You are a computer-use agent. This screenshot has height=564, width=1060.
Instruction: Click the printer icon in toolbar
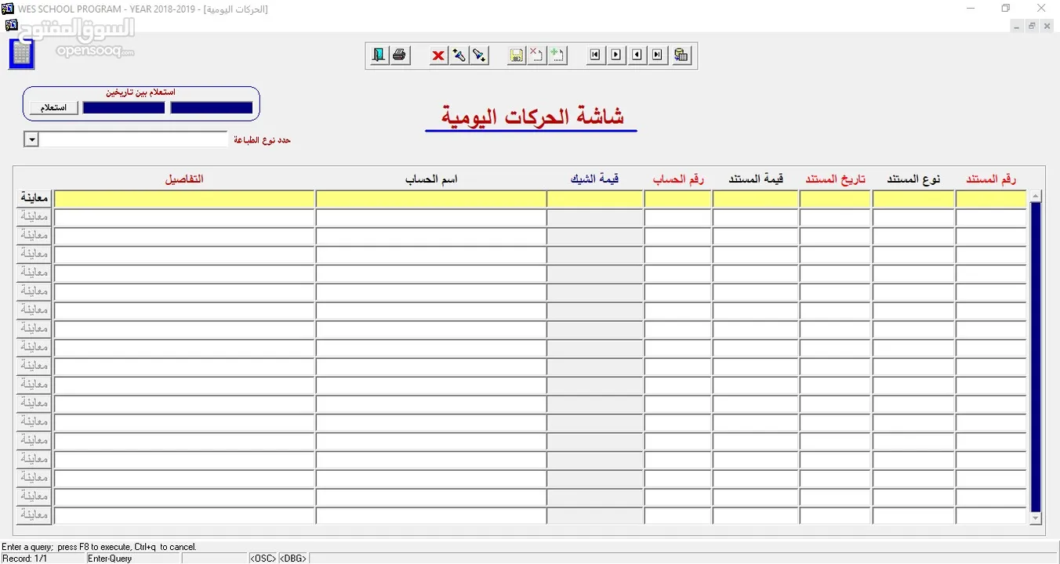click(400, 56)
